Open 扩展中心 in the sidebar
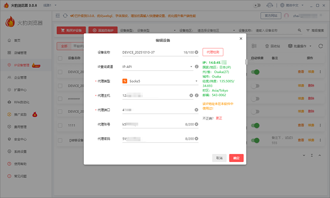The width and height of the screenshot is (330, 198). 20,90
